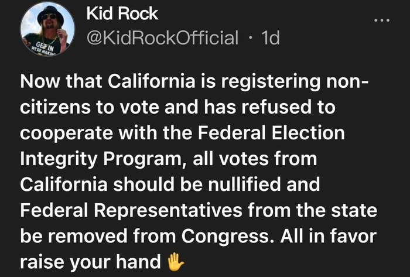The height and width of the screenshot is (277, 410).
Task: Open the tweet's three-dot more options menu
Action: pyautogui.click(x=381, y=20)
